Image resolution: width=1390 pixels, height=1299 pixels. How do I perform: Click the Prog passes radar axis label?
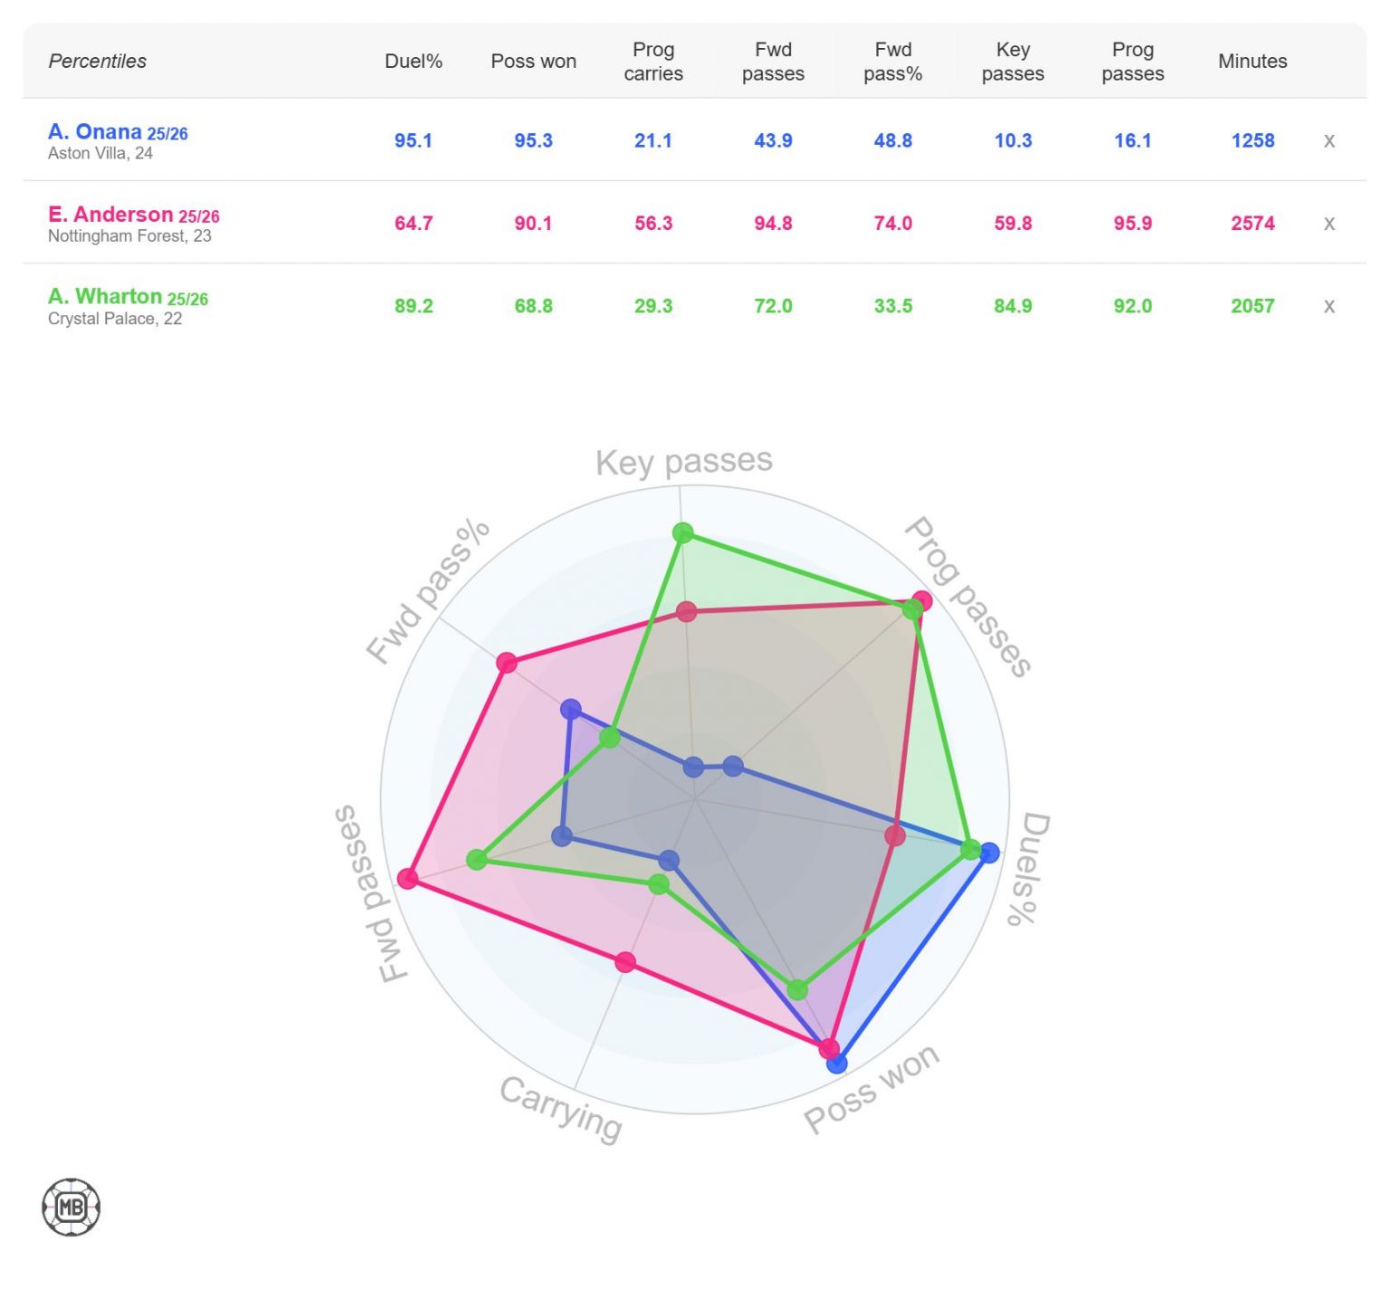point(968,597)
